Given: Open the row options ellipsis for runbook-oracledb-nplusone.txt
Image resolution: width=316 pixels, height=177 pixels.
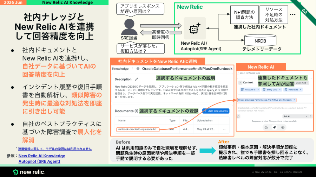Looking at the screenshot, I should tap(224, 129).
